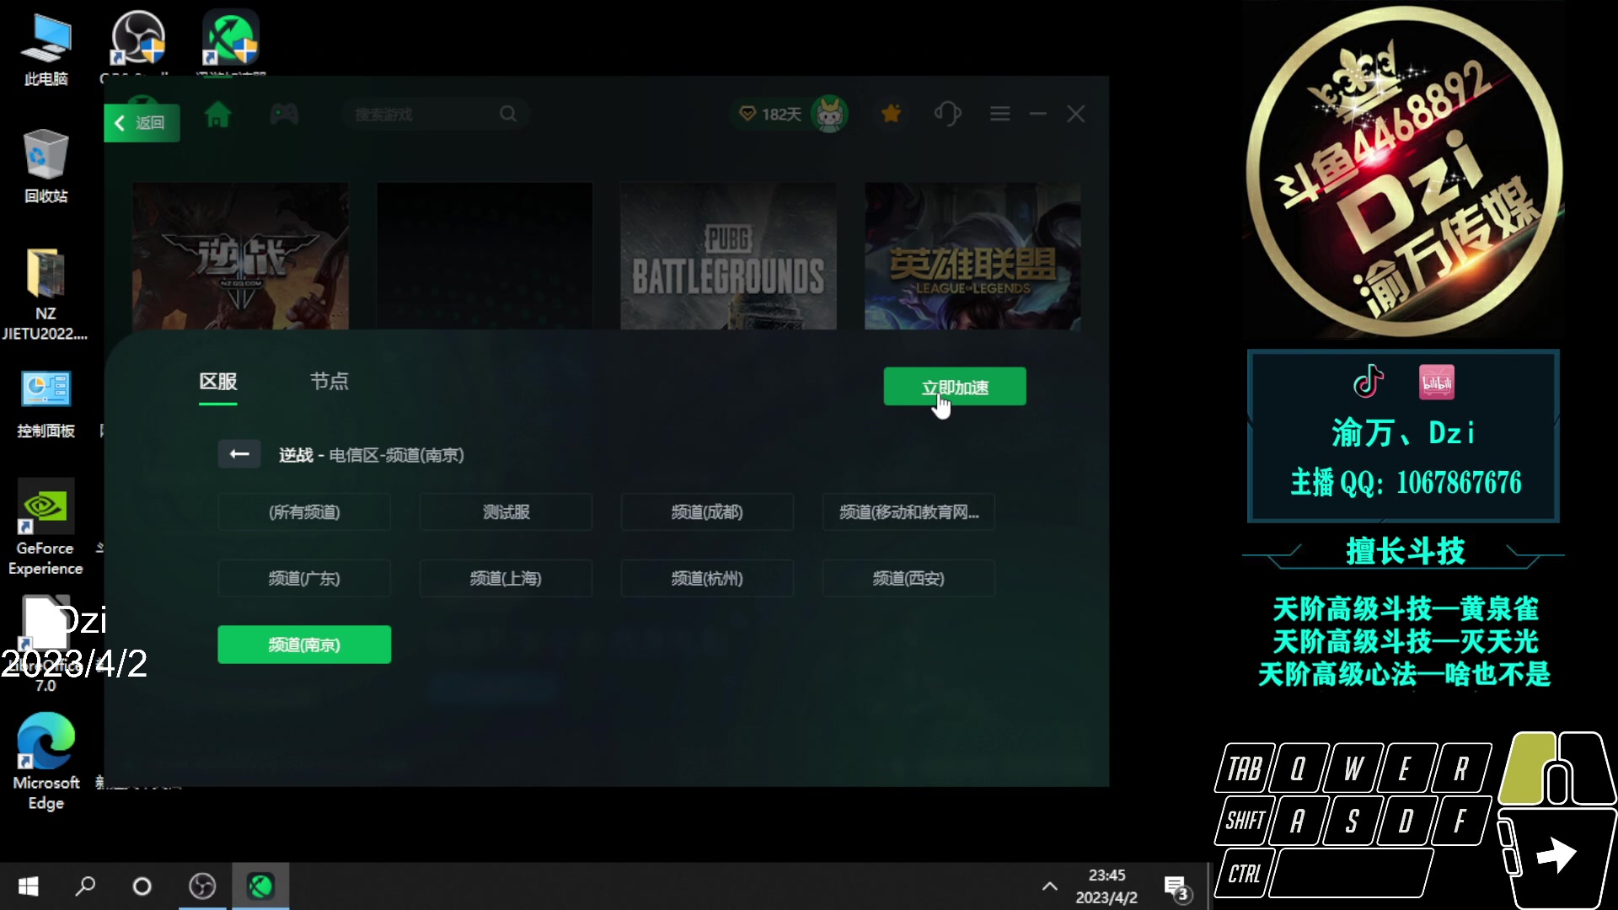Close the accelerator window
Viewport: 1618px width, 910px height.
1076,114
